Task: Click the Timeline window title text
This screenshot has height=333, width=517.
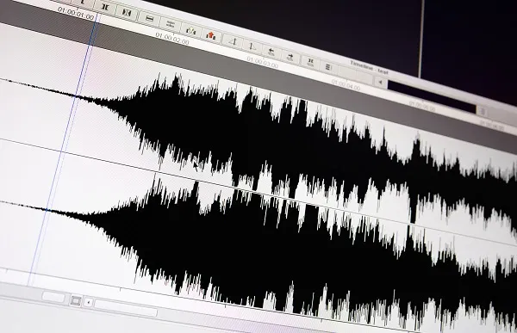Action: pos(369,67)
